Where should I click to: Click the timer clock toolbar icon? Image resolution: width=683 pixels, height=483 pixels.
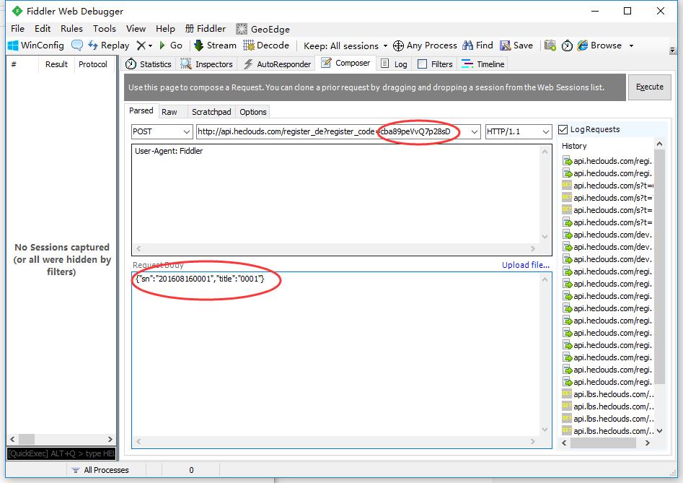pyautogui.click(x=567, y=45)
